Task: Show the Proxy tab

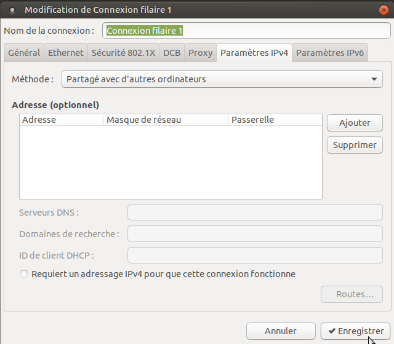Action: (200, 53)
